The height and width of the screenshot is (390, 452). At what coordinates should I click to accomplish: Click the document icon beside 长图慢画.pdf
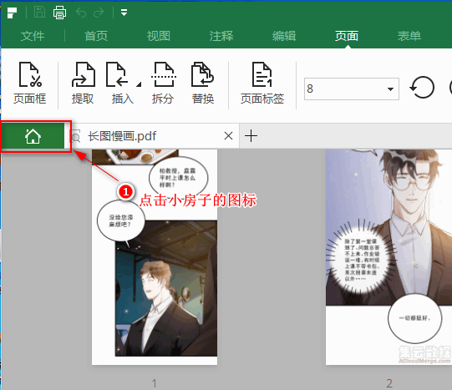(x=75, y=136)
